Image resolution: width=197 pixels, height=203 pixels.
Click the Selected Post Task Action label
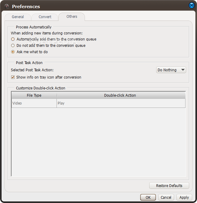pyautogui.click(x=32, y=70)
